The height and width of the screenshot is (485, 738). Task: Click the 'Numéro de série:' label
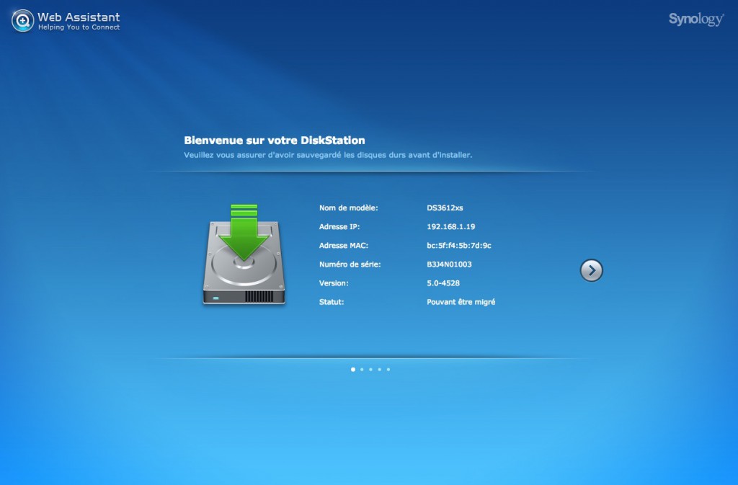click(x=350, y=264)
